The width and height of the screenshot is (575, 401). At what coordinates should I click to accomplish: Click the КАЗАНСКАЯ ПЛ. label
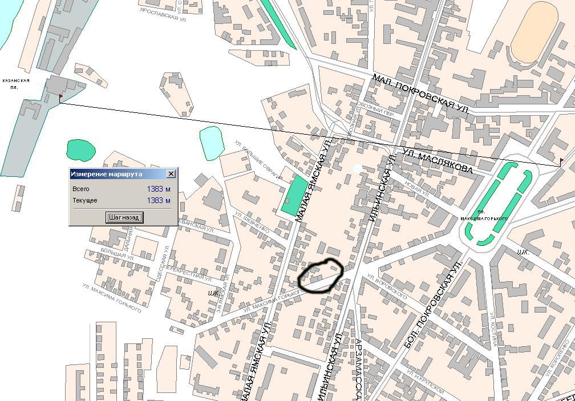pyautogui.click(x=15, y=84)
